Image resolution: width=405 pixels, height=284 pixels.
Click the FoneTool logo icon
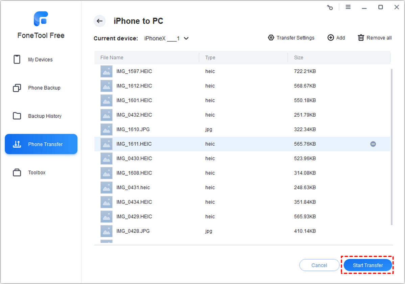point(41,19)
